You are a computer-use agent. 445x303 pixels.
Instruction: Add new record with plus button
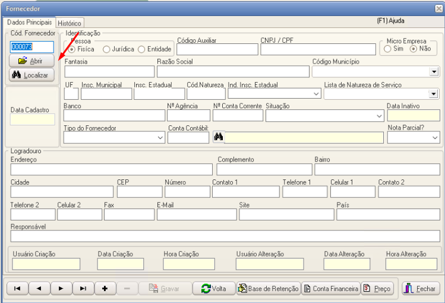click(x=105, y=288)
